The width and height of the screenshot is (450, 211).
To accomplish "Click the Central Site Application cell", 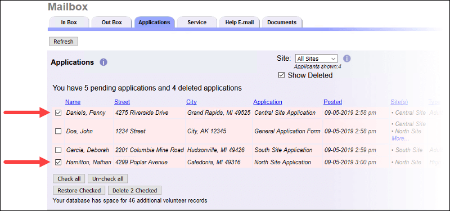I will click(x=285, y=113).
